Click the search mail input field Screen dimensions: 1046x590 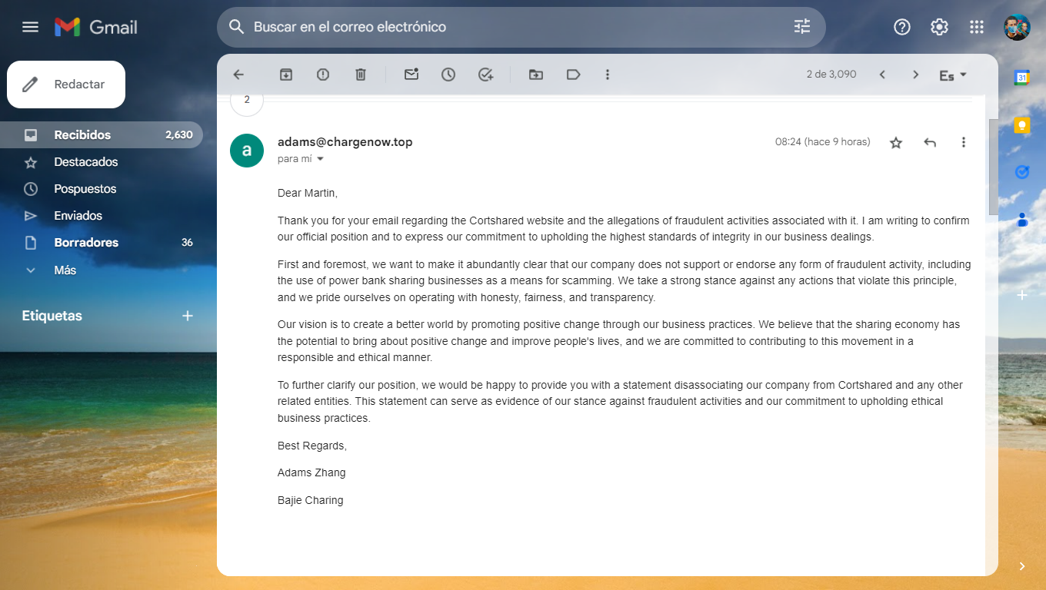(x=508, y=27)
